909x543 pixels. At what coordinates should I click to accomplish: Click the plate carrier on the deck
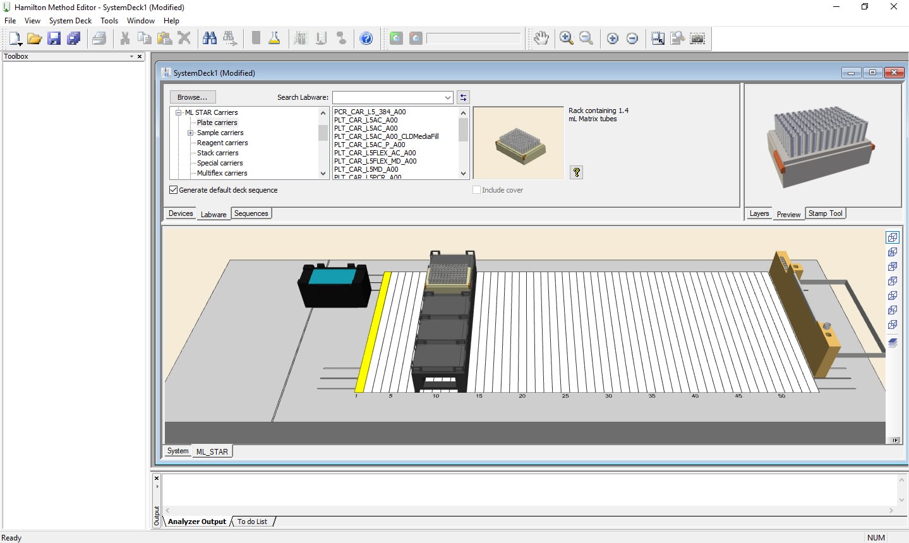point(445,322)
